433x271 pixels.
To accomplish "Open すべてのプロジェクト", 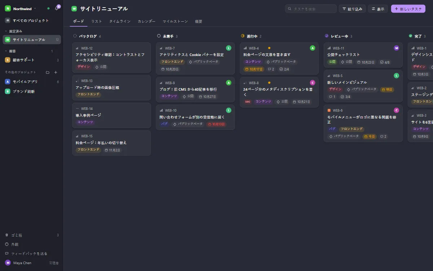I will point(32,21).
